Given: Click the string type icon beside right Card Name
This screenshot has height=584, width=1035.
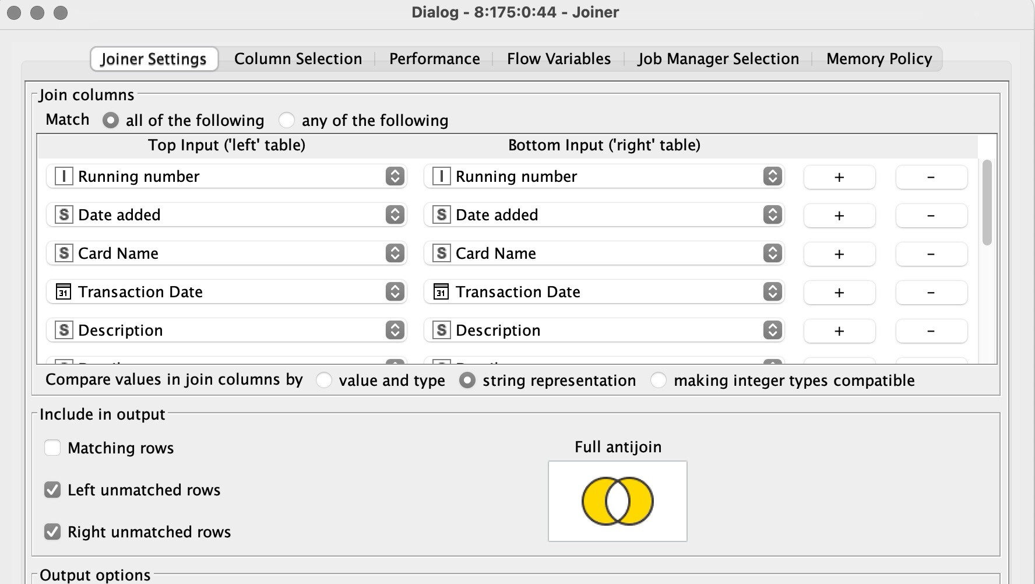Looking at the screenshot, I should pyautogui.click(x=440, y=253).
